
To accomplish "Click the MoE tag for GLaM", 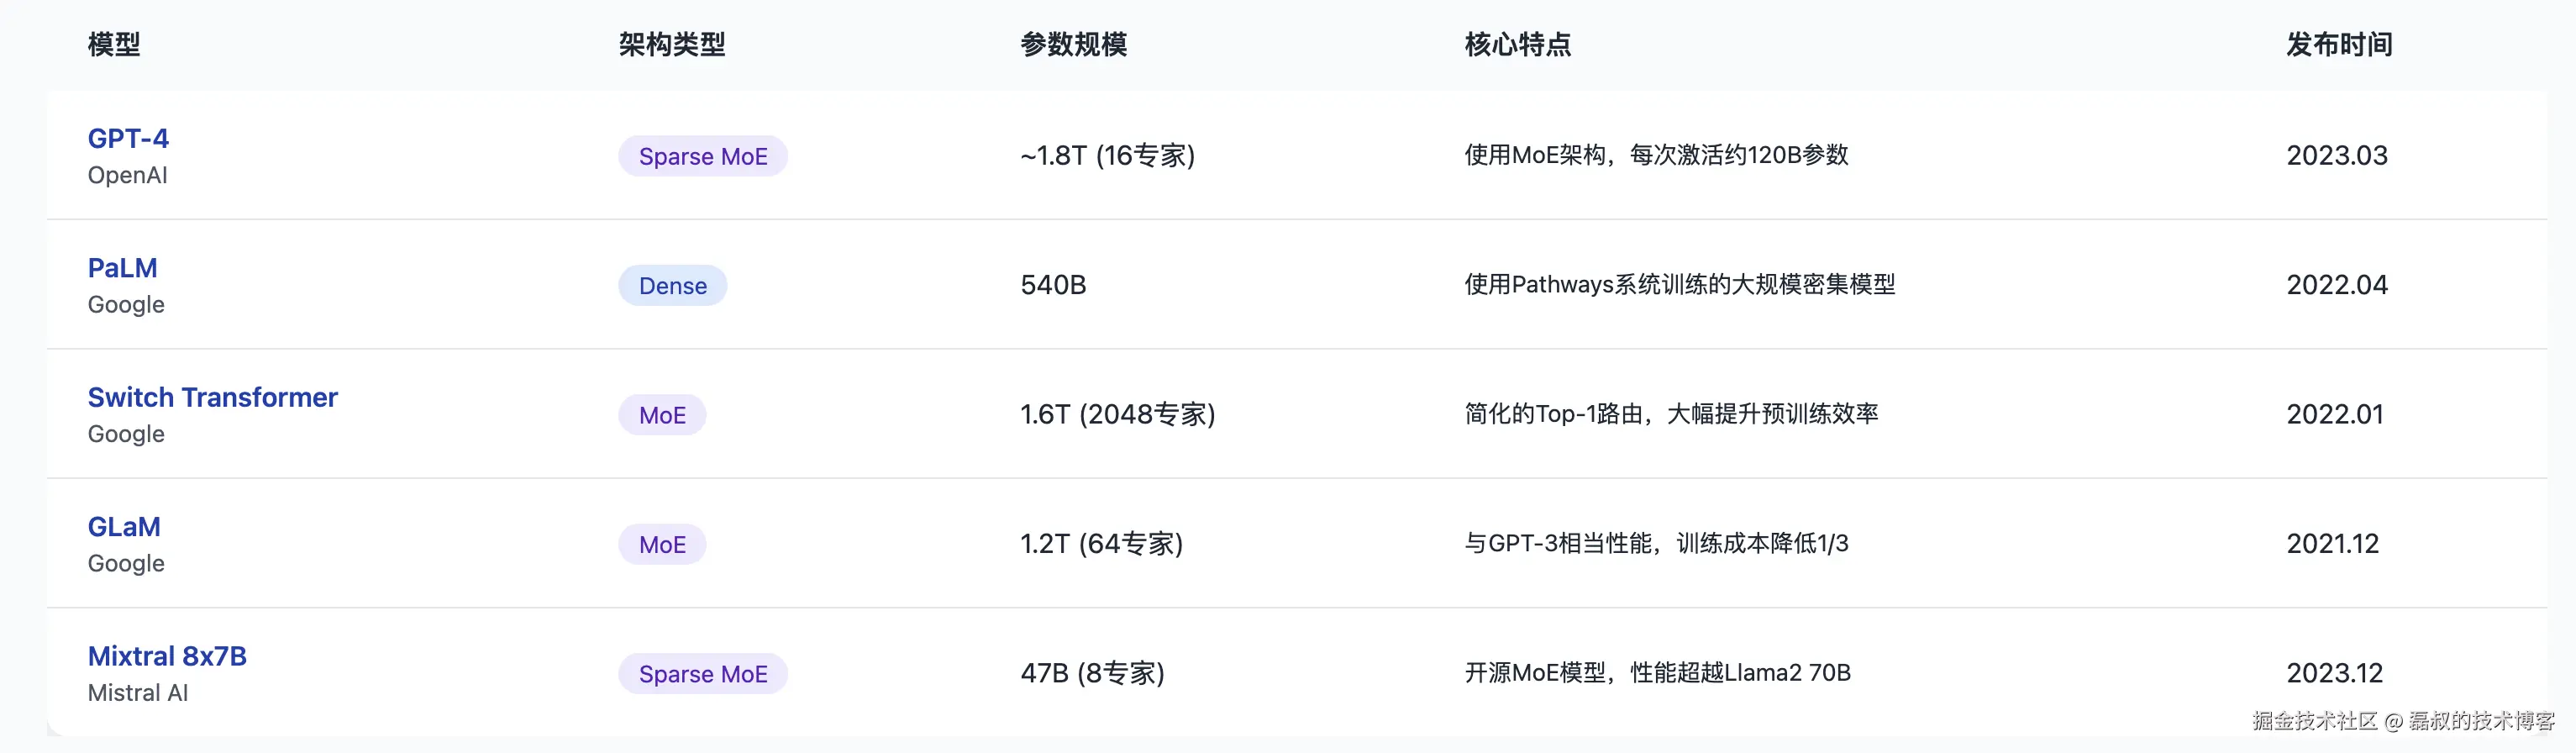I will tap(662, 544).
